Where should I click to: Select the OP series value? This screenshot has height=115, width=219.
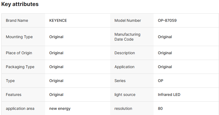point(160,81)
